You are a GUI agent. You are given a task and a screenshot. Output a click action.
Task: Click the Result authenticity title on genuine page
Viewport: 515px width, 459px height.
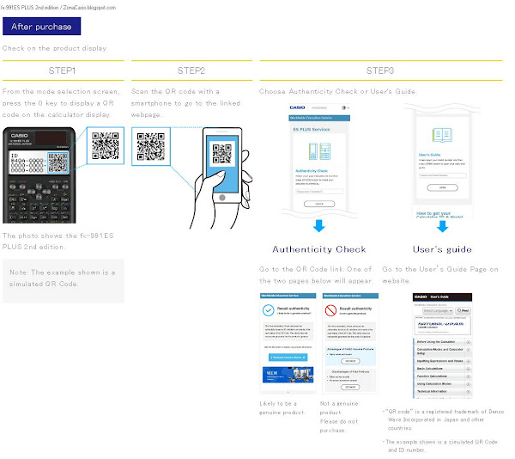[x=294, y=309]
